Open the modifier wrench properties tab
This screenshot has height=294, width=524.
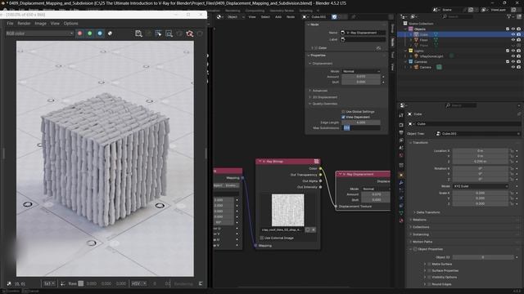(x=401, y=183)
